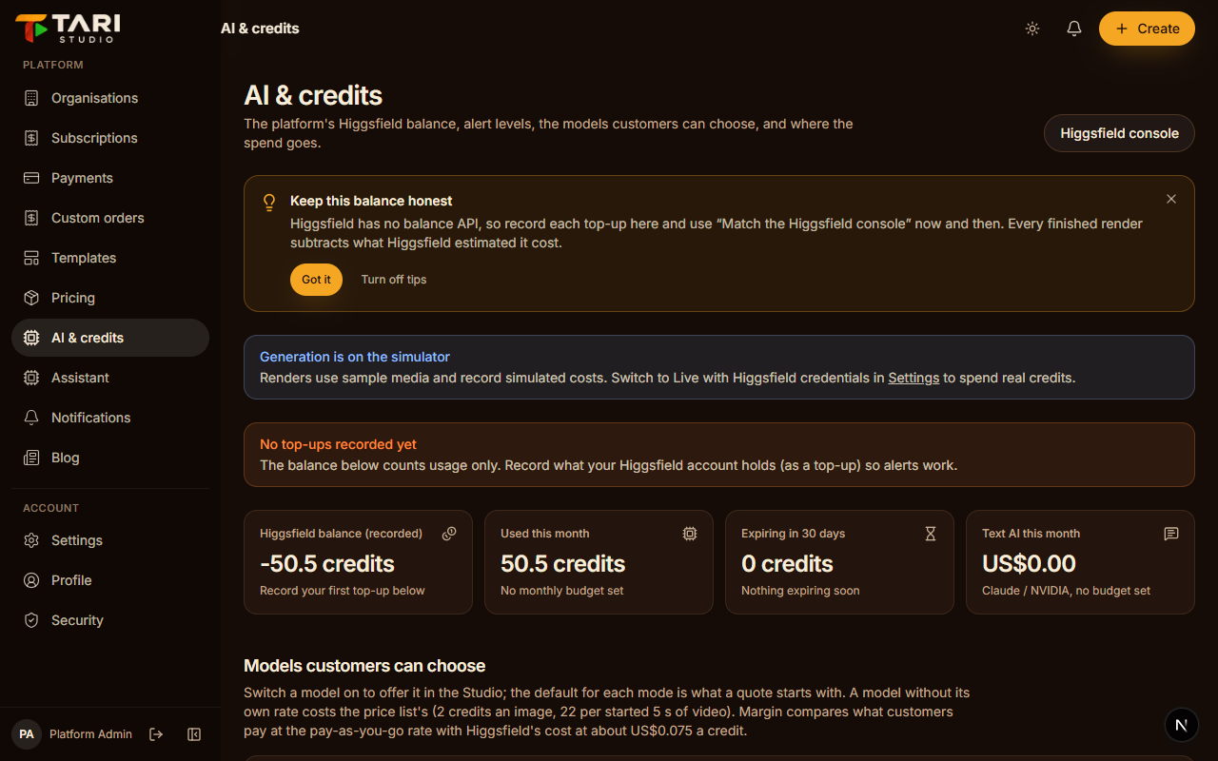This screenshot has width=1218, height=761.
Task: Click the Tari Studio logo
Action: [68, 29]
